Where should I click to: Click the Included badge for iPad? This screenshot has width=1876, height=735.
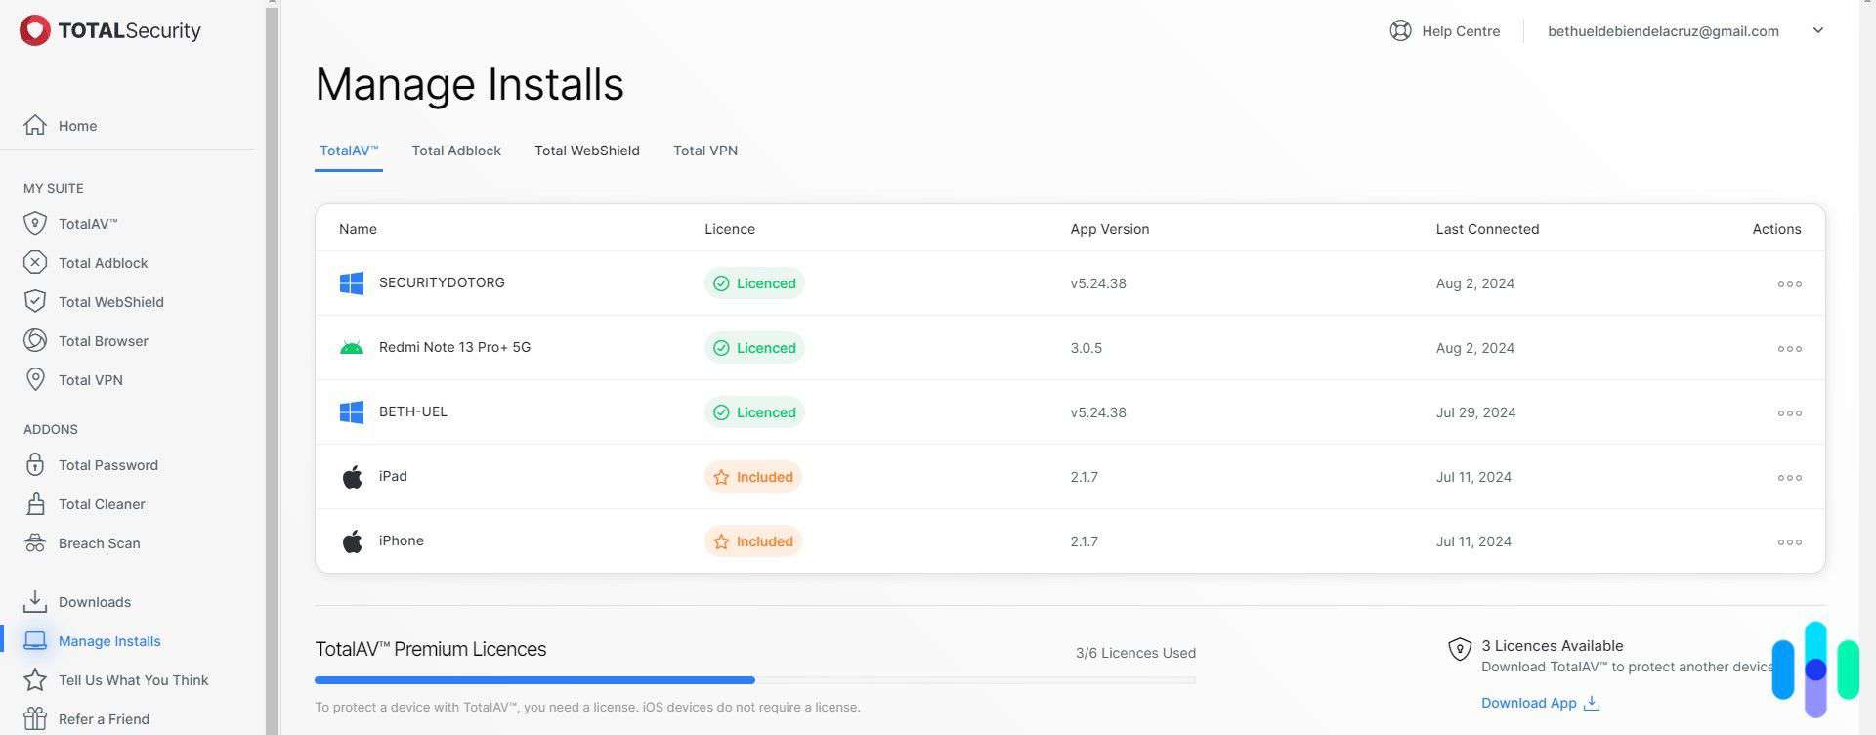pos(753,477)
